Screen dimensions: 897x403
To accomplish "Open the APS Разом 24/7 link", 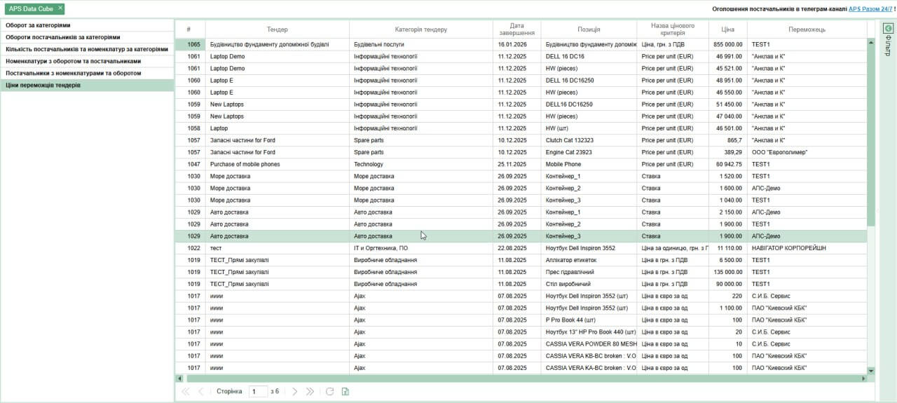I will point(870,8).
